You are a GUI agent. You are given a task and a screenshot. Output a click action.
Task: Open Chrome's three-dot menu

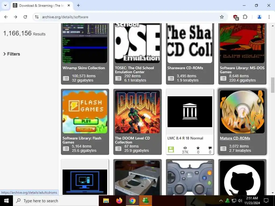(x=269, y=17)
